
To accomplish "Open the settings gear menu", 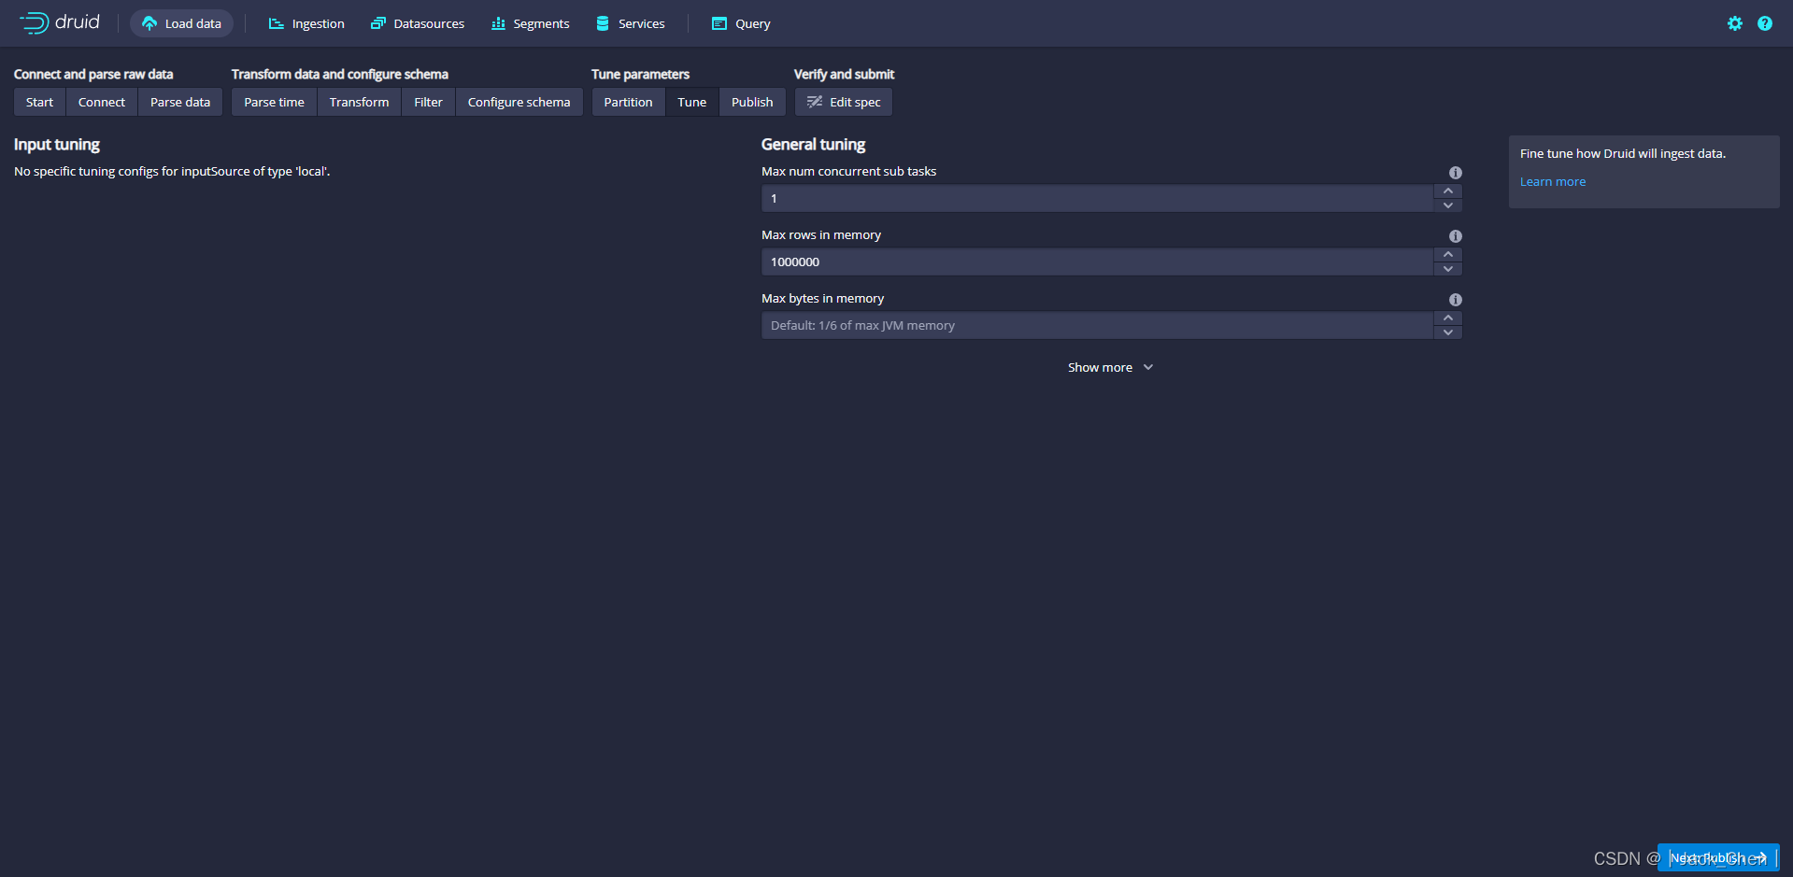I will point(1735,23).
